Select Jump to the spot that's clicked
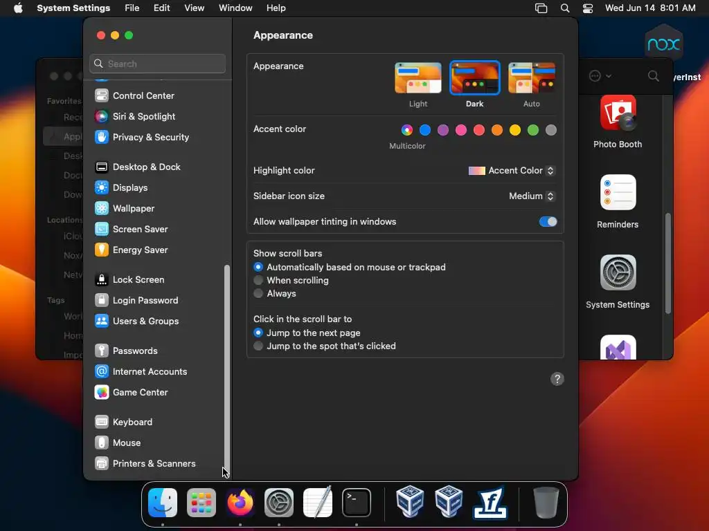 [258, 346]
